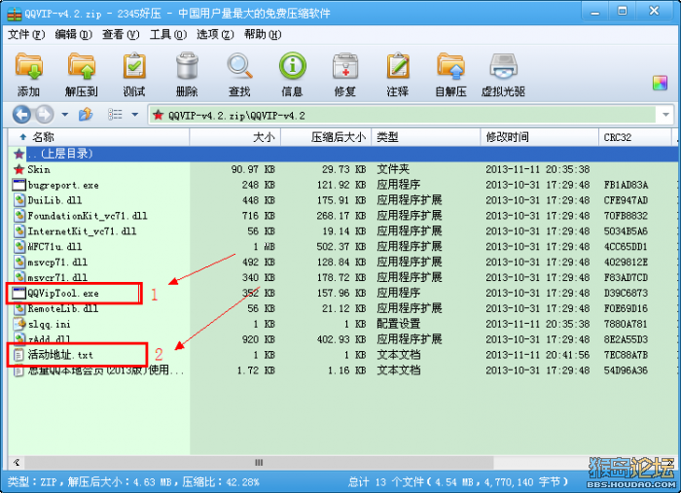
Task: Sort by the 类型 column header
Action: 426,137
